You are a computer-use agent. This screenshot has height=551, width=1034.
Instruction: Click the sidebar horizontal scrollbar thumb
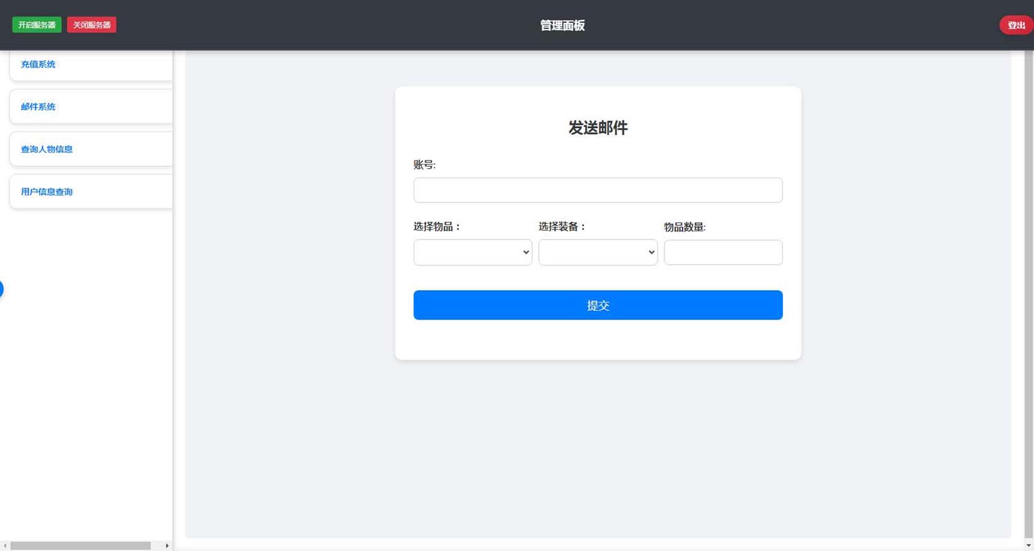click(x=81, y=545)
